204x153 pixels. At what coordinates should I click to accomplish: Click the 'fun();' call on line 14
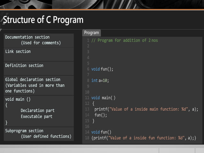point(101,115)
